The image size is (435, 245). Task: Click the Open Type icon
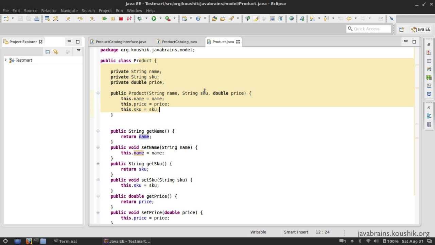[214, 19]
